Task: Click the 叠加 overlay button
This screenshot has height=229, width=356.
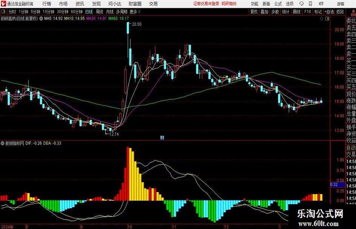Action: pos(264,12)
